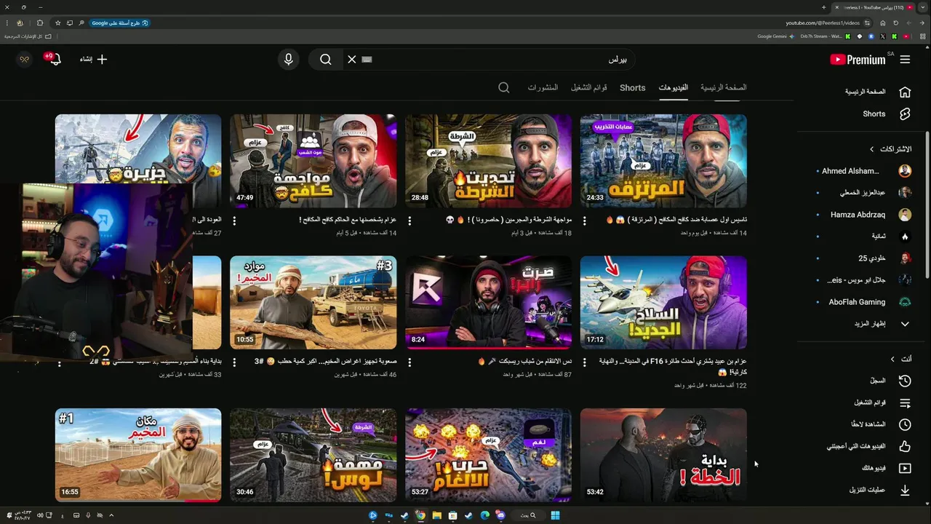Bookmark page with the star icon
Screen dimensions: 931x524
click(x=58, y=23)
